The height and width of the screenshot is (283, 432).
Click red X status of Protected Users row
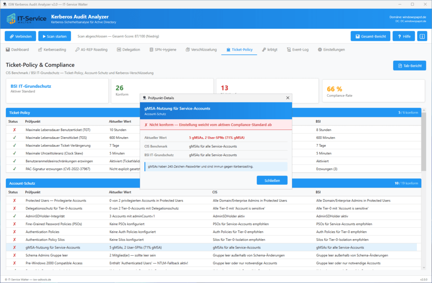pyautogui.click(x=14, y=201)
